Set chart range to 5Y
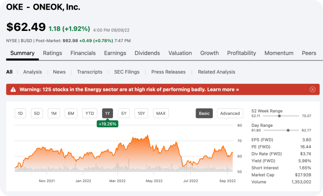The width and height of the screenshot is (323, 196). click(124, 113)
